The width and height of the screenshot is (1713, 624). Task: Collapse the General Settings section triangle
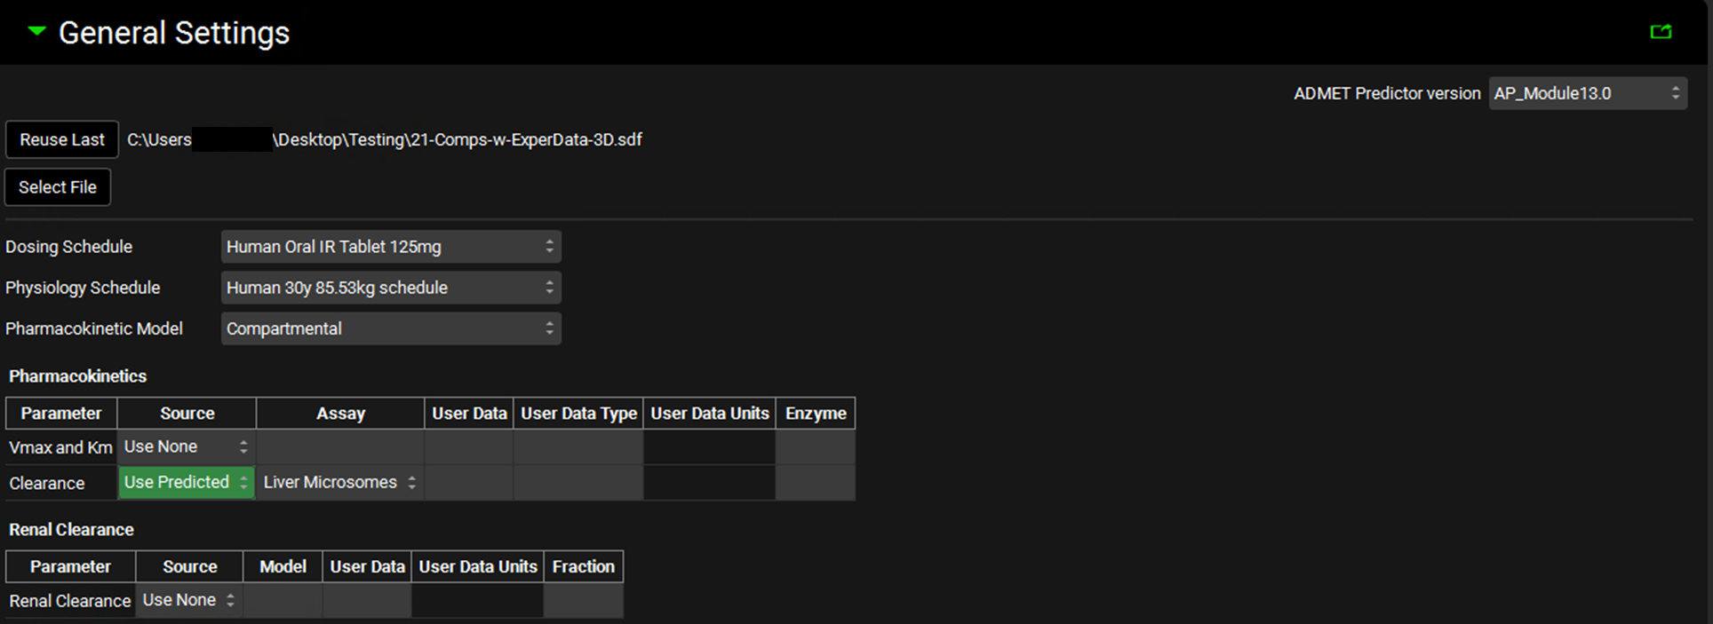pos(36,32)
